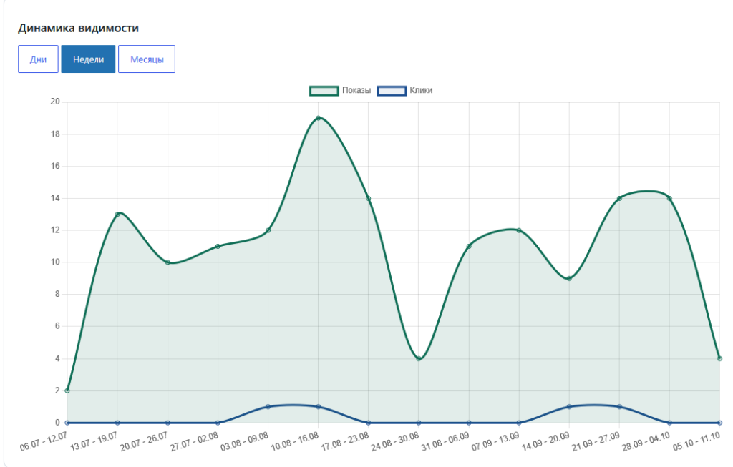Select the Клики zero point at 13.07 - 19.07
733x467 pixels.
tap(117, 423)
